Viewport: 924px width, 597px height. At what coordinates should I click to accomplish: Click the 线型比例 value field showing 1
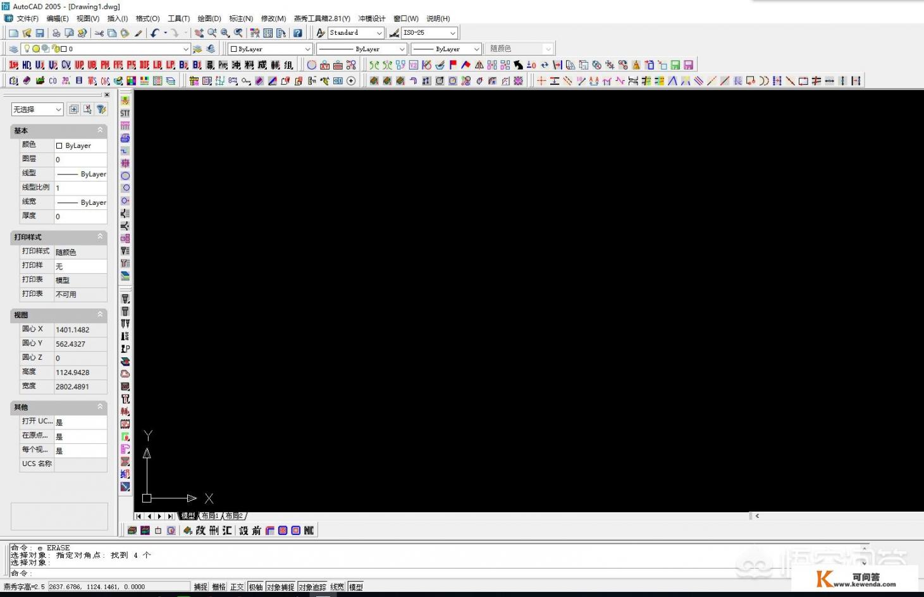[80, 188]
